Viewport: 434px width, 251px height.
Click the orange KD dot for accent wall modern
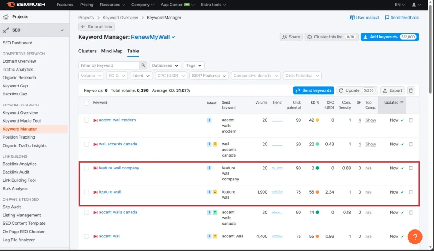pos(317,120)
